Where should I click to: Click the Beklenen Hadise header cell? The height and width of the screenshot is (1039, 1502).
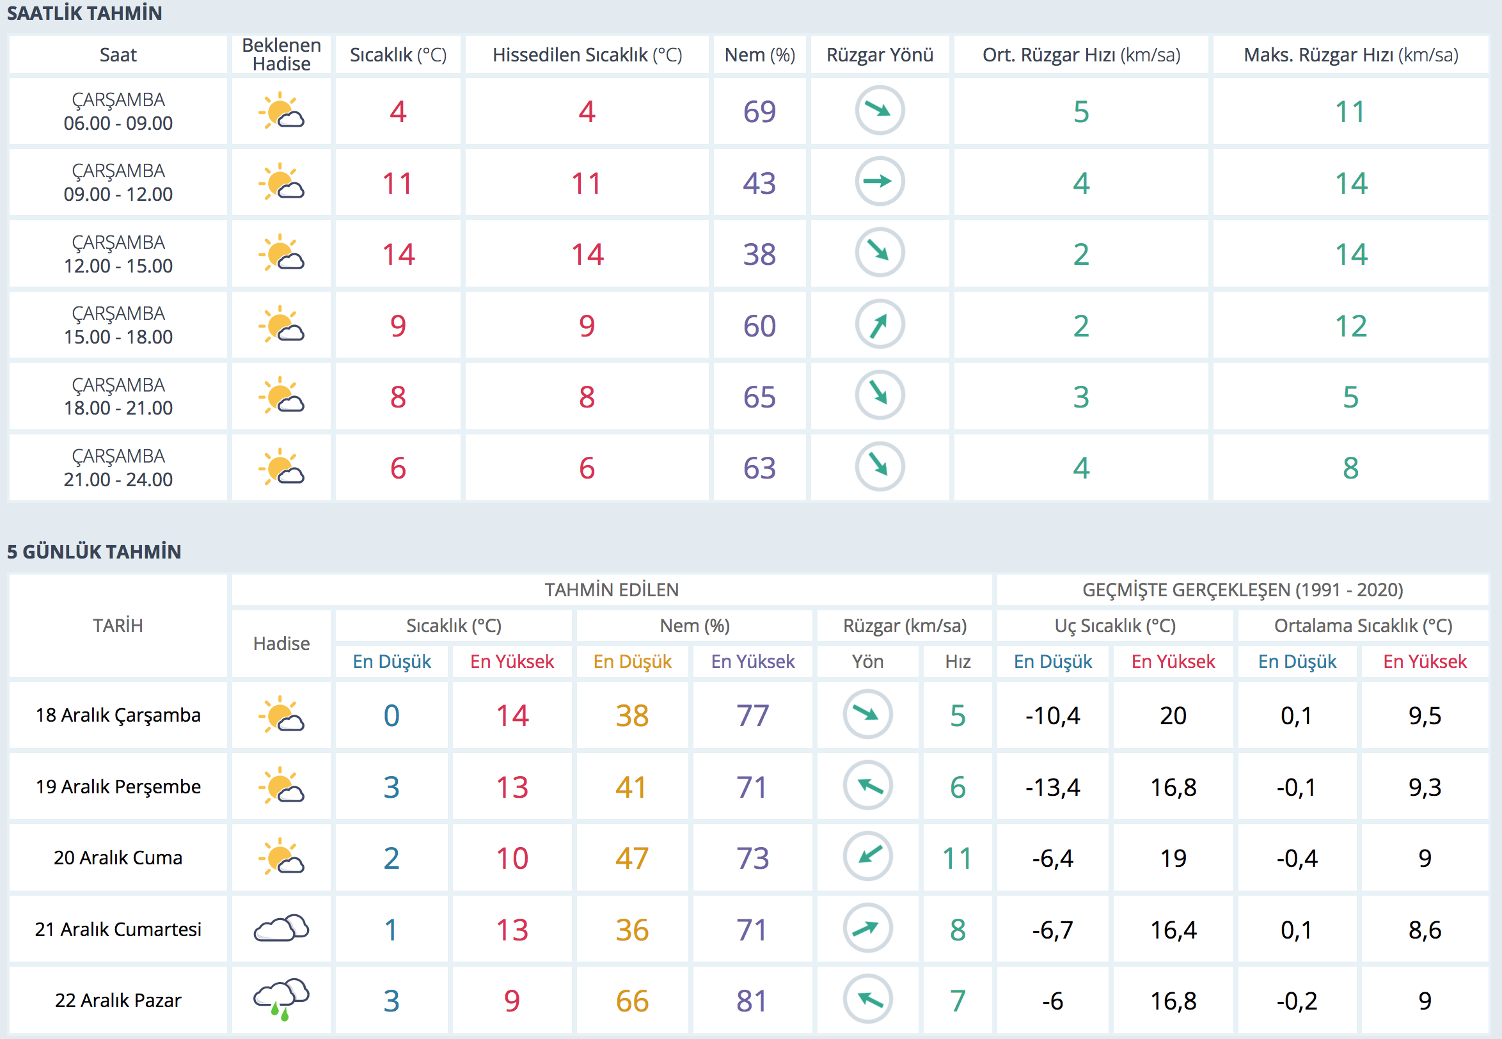point(281,54)
